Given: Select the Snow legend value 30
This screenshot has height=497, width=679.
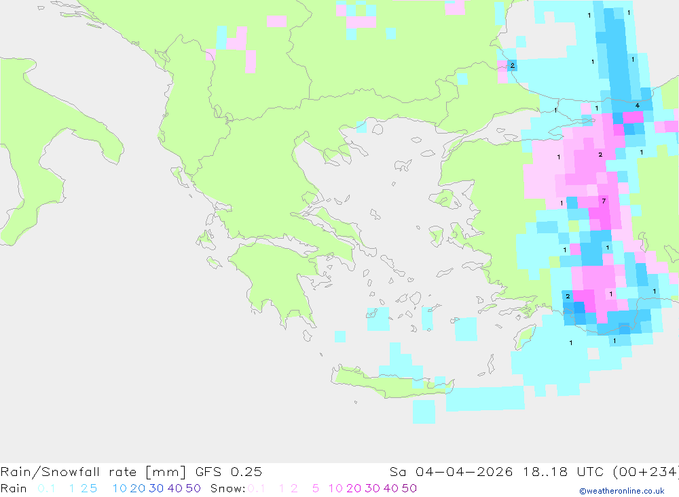Looking at the screenshot, I should pos(372,488).
